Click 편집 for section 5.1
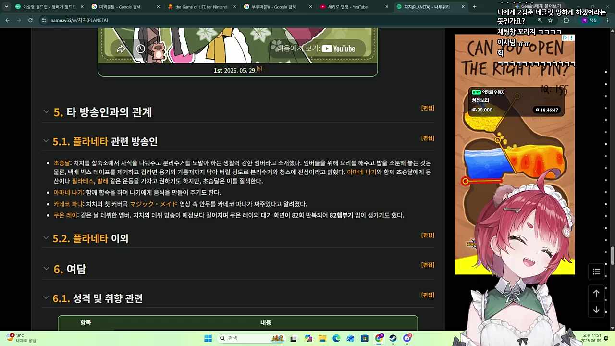This screenshot has height=346, width=615. (428, 138)
